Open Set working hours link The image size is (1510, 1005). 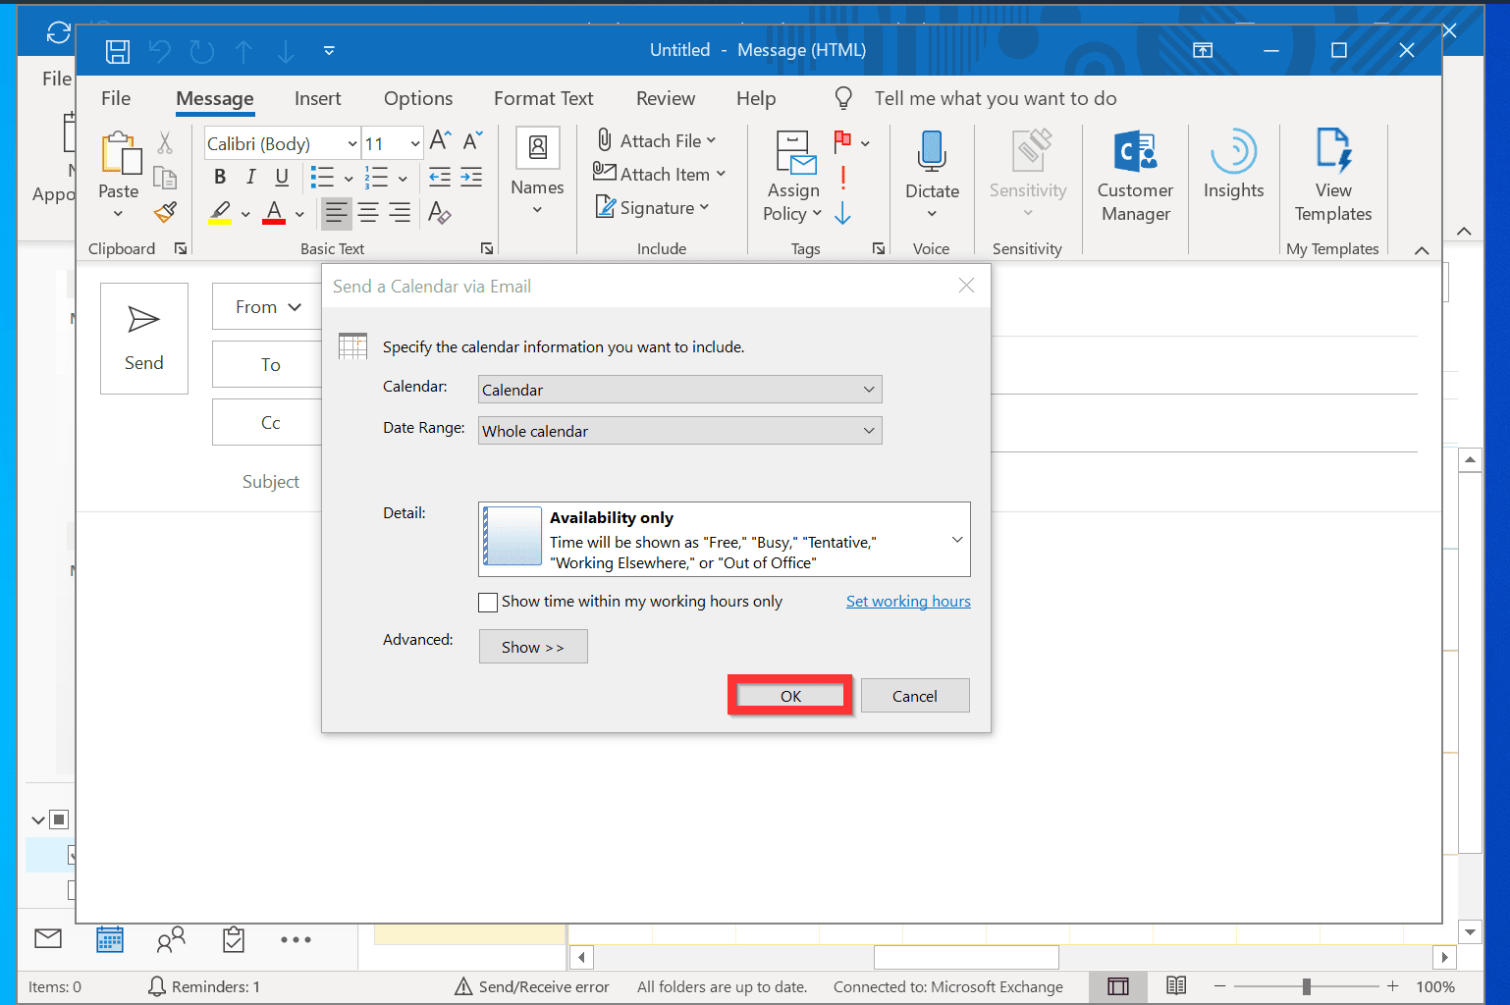pos(907,601)
